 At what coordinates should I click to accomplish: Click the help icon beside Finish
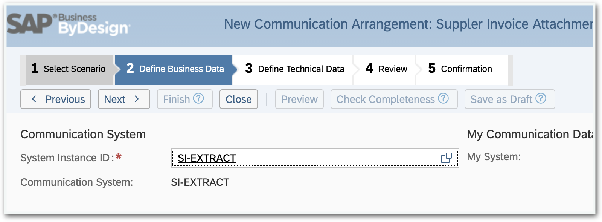pyautogui.click(x=198, y=99)
